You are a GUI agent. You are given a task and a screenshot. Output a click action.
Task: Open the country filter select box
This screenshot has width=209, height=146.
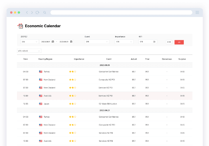[x=148, y=42]
